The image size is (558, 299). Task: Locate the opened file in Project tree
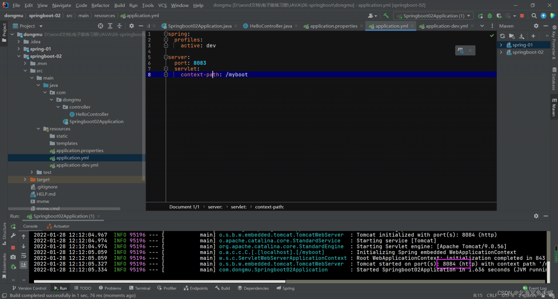(x=101, y=26)
